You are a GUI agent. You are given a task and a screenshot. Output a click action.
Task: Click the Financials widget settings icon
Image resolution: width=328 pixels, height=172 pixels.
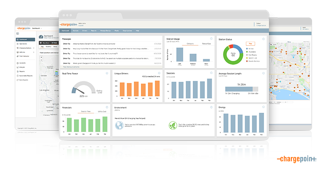pos(107,107)
